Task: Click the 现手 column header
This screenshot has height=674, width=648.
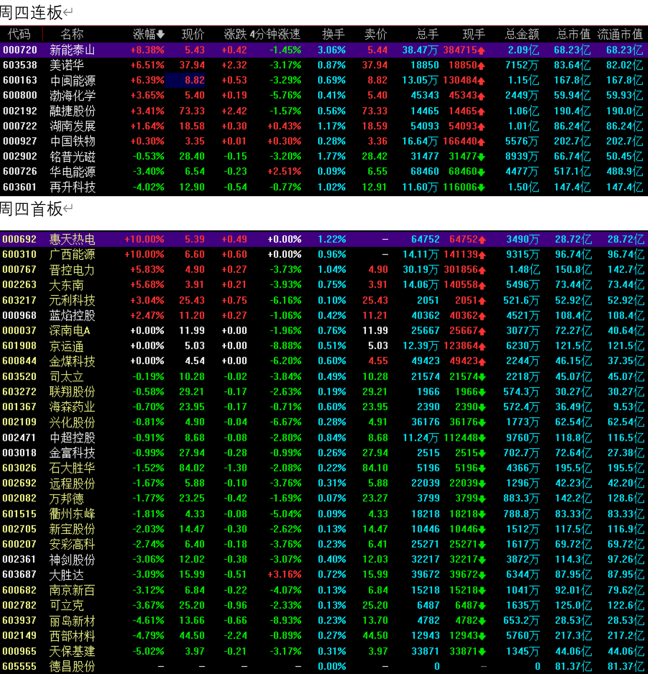Action: [x=474, y=34]
